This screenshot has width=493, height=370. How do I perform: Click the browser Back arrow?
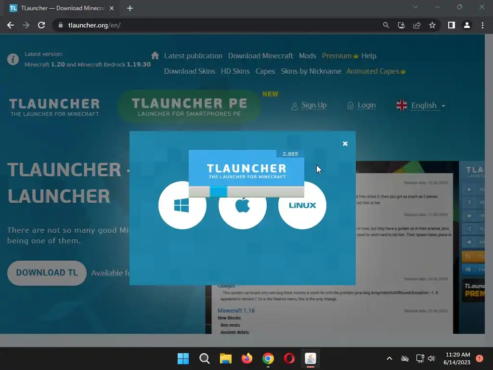(11, 25)
